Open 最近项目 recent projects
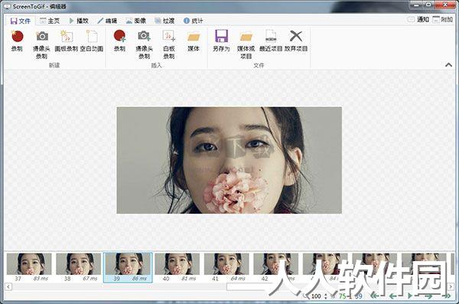 tap(271, 41)
